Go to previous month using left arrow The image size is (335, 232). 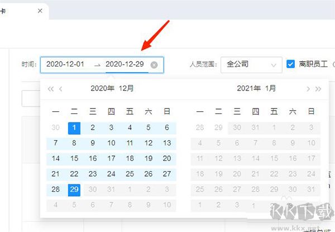coord(61,89)
